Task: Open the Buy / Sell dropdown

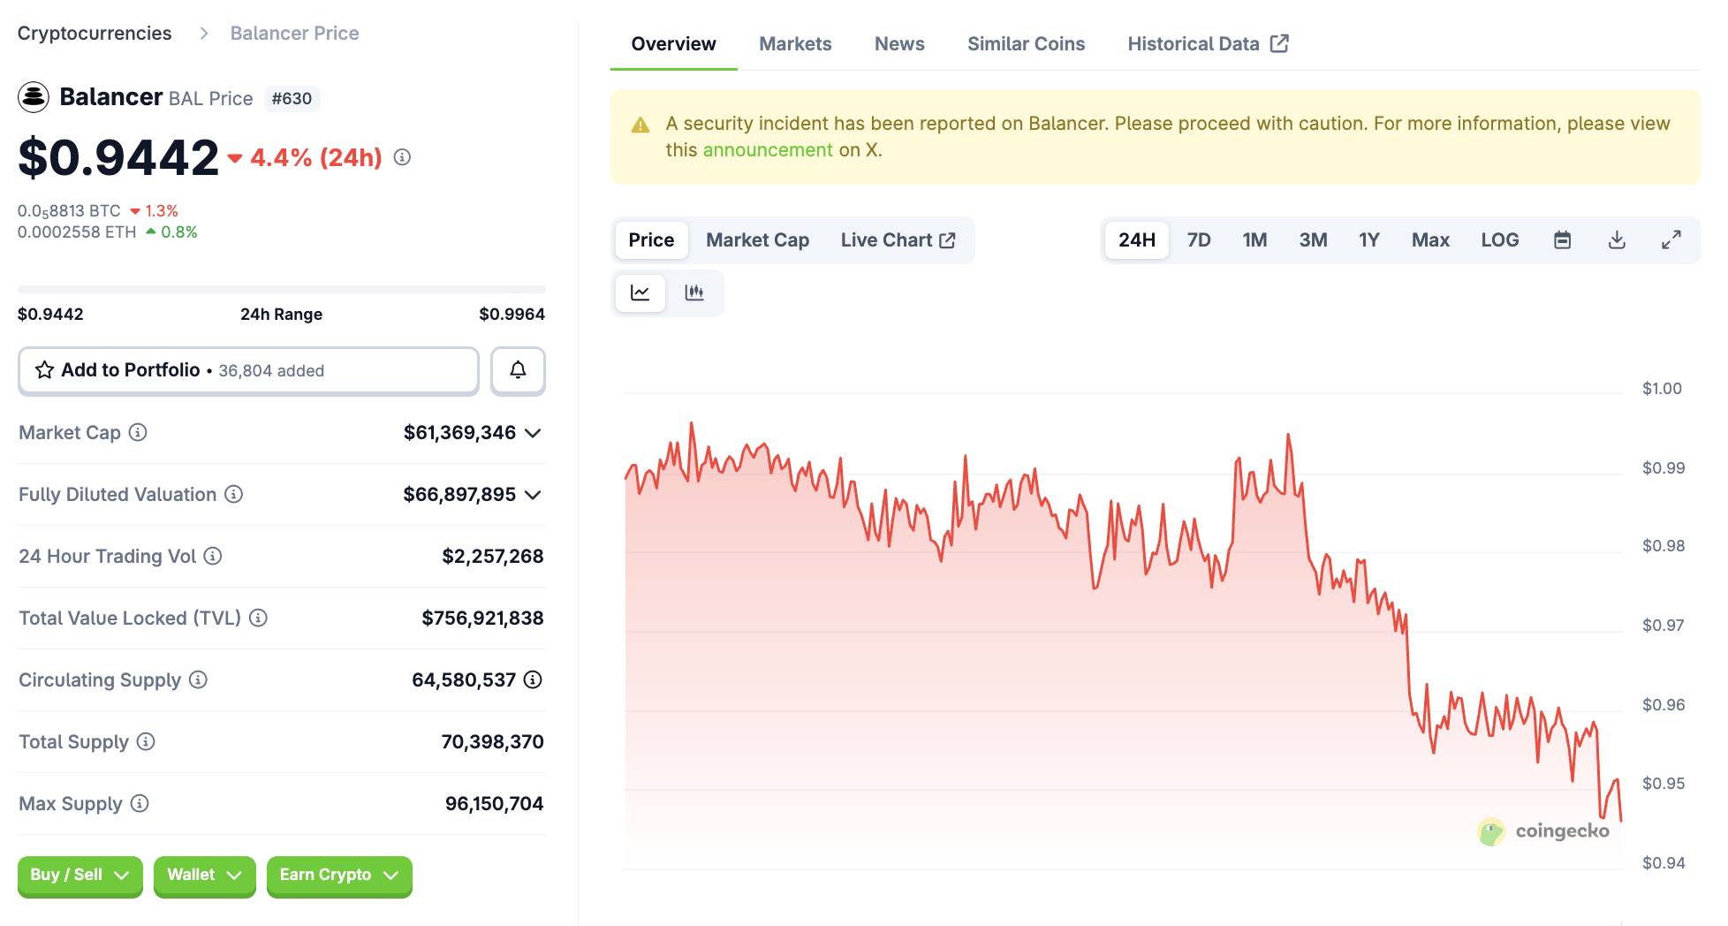Action: (80, 875)
